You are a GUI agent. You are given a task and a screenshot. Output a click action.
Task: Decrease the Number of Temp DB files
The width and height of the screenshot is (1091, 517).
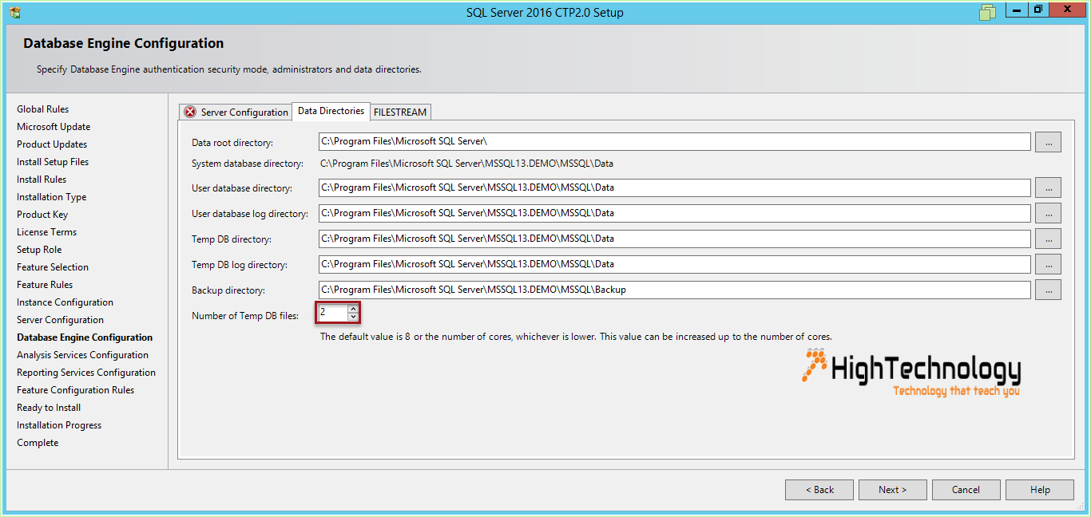(353, 317)
